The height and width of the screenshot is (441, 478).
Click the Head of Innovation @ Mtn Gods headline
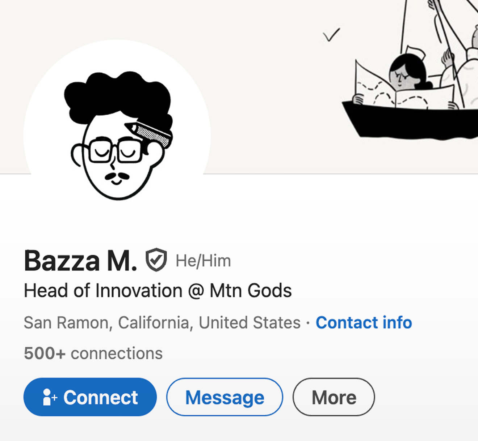coord(158,291)
